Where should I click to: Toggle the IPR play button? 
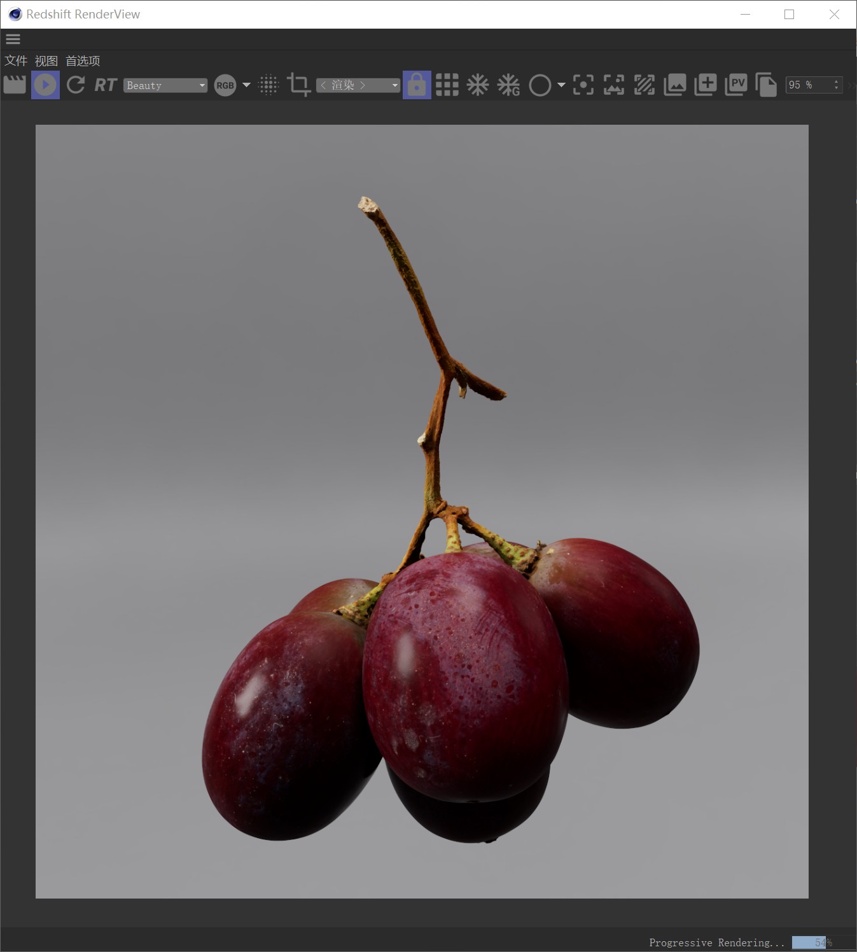pyautogui.click(x=45, y=85)
